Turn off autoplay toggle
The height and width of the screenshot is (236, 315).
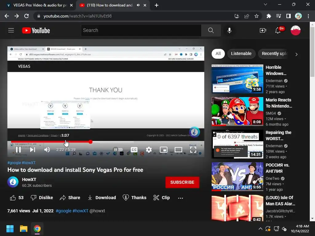coord(118,150)
